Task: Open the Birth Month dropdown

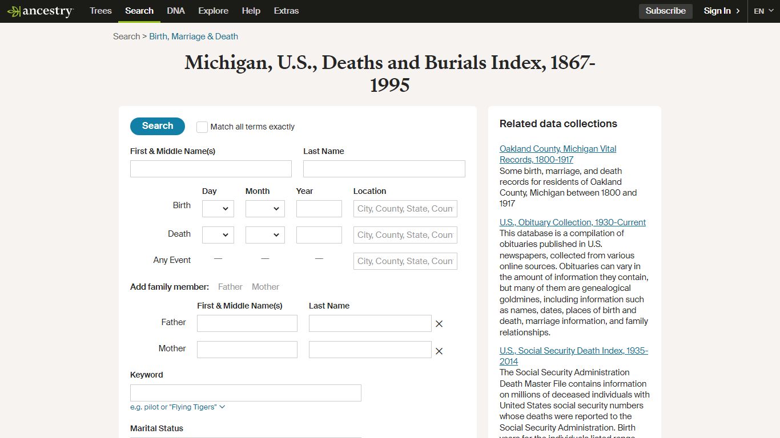Action: [265, 209]
